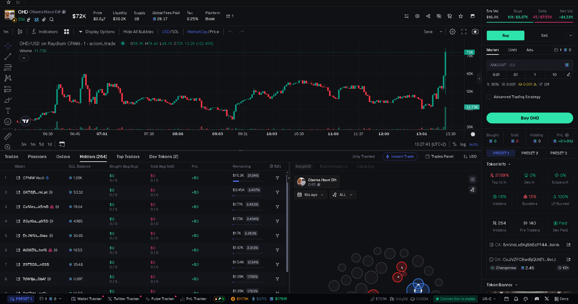Toggle USD/SOL currency display

click(x=171, y=32)
